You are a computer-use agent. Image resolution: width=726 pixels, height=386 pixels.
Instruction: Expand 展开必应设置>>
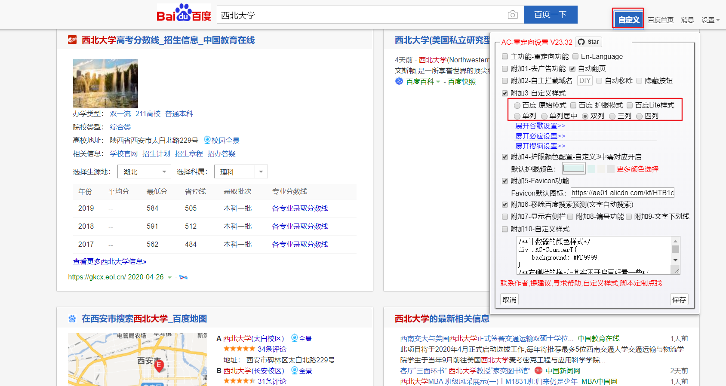pyautogui.click(x=540, y=136)
